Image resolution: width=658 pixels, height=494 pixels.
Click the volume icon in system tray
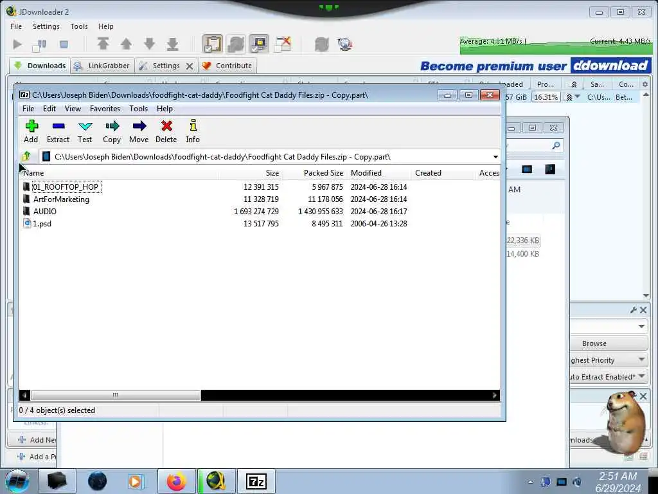tap(578, 482)
